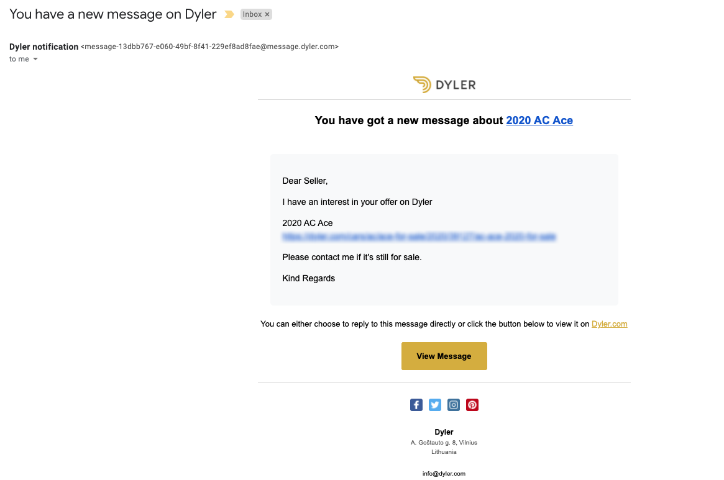
Task: Click the blurred listing URL link
Action: coord(419,237)
